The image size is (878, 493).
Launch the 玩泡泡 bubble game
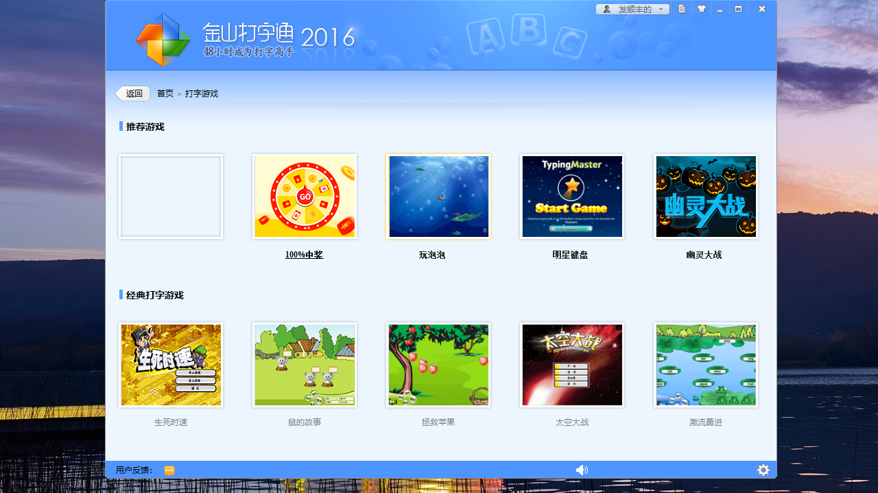point(438,196)
